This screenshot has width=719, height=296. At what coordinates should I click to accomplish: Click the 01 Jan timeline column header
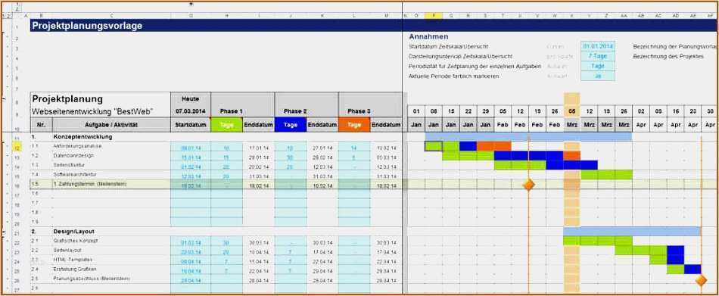click(416, 118)
